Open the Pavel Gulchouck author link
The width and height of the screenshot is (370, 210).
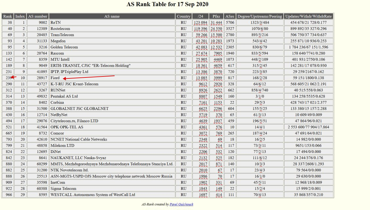[181, 204]
